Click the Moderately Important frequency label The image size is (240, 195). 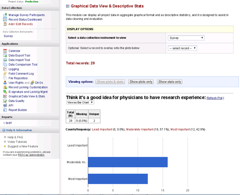click(x=140, y=129)
